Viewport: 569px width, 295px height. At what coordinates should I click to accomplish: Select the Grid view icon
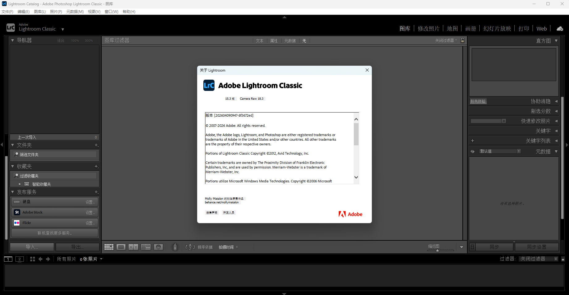pyautogui.click(x=109, y=247)
